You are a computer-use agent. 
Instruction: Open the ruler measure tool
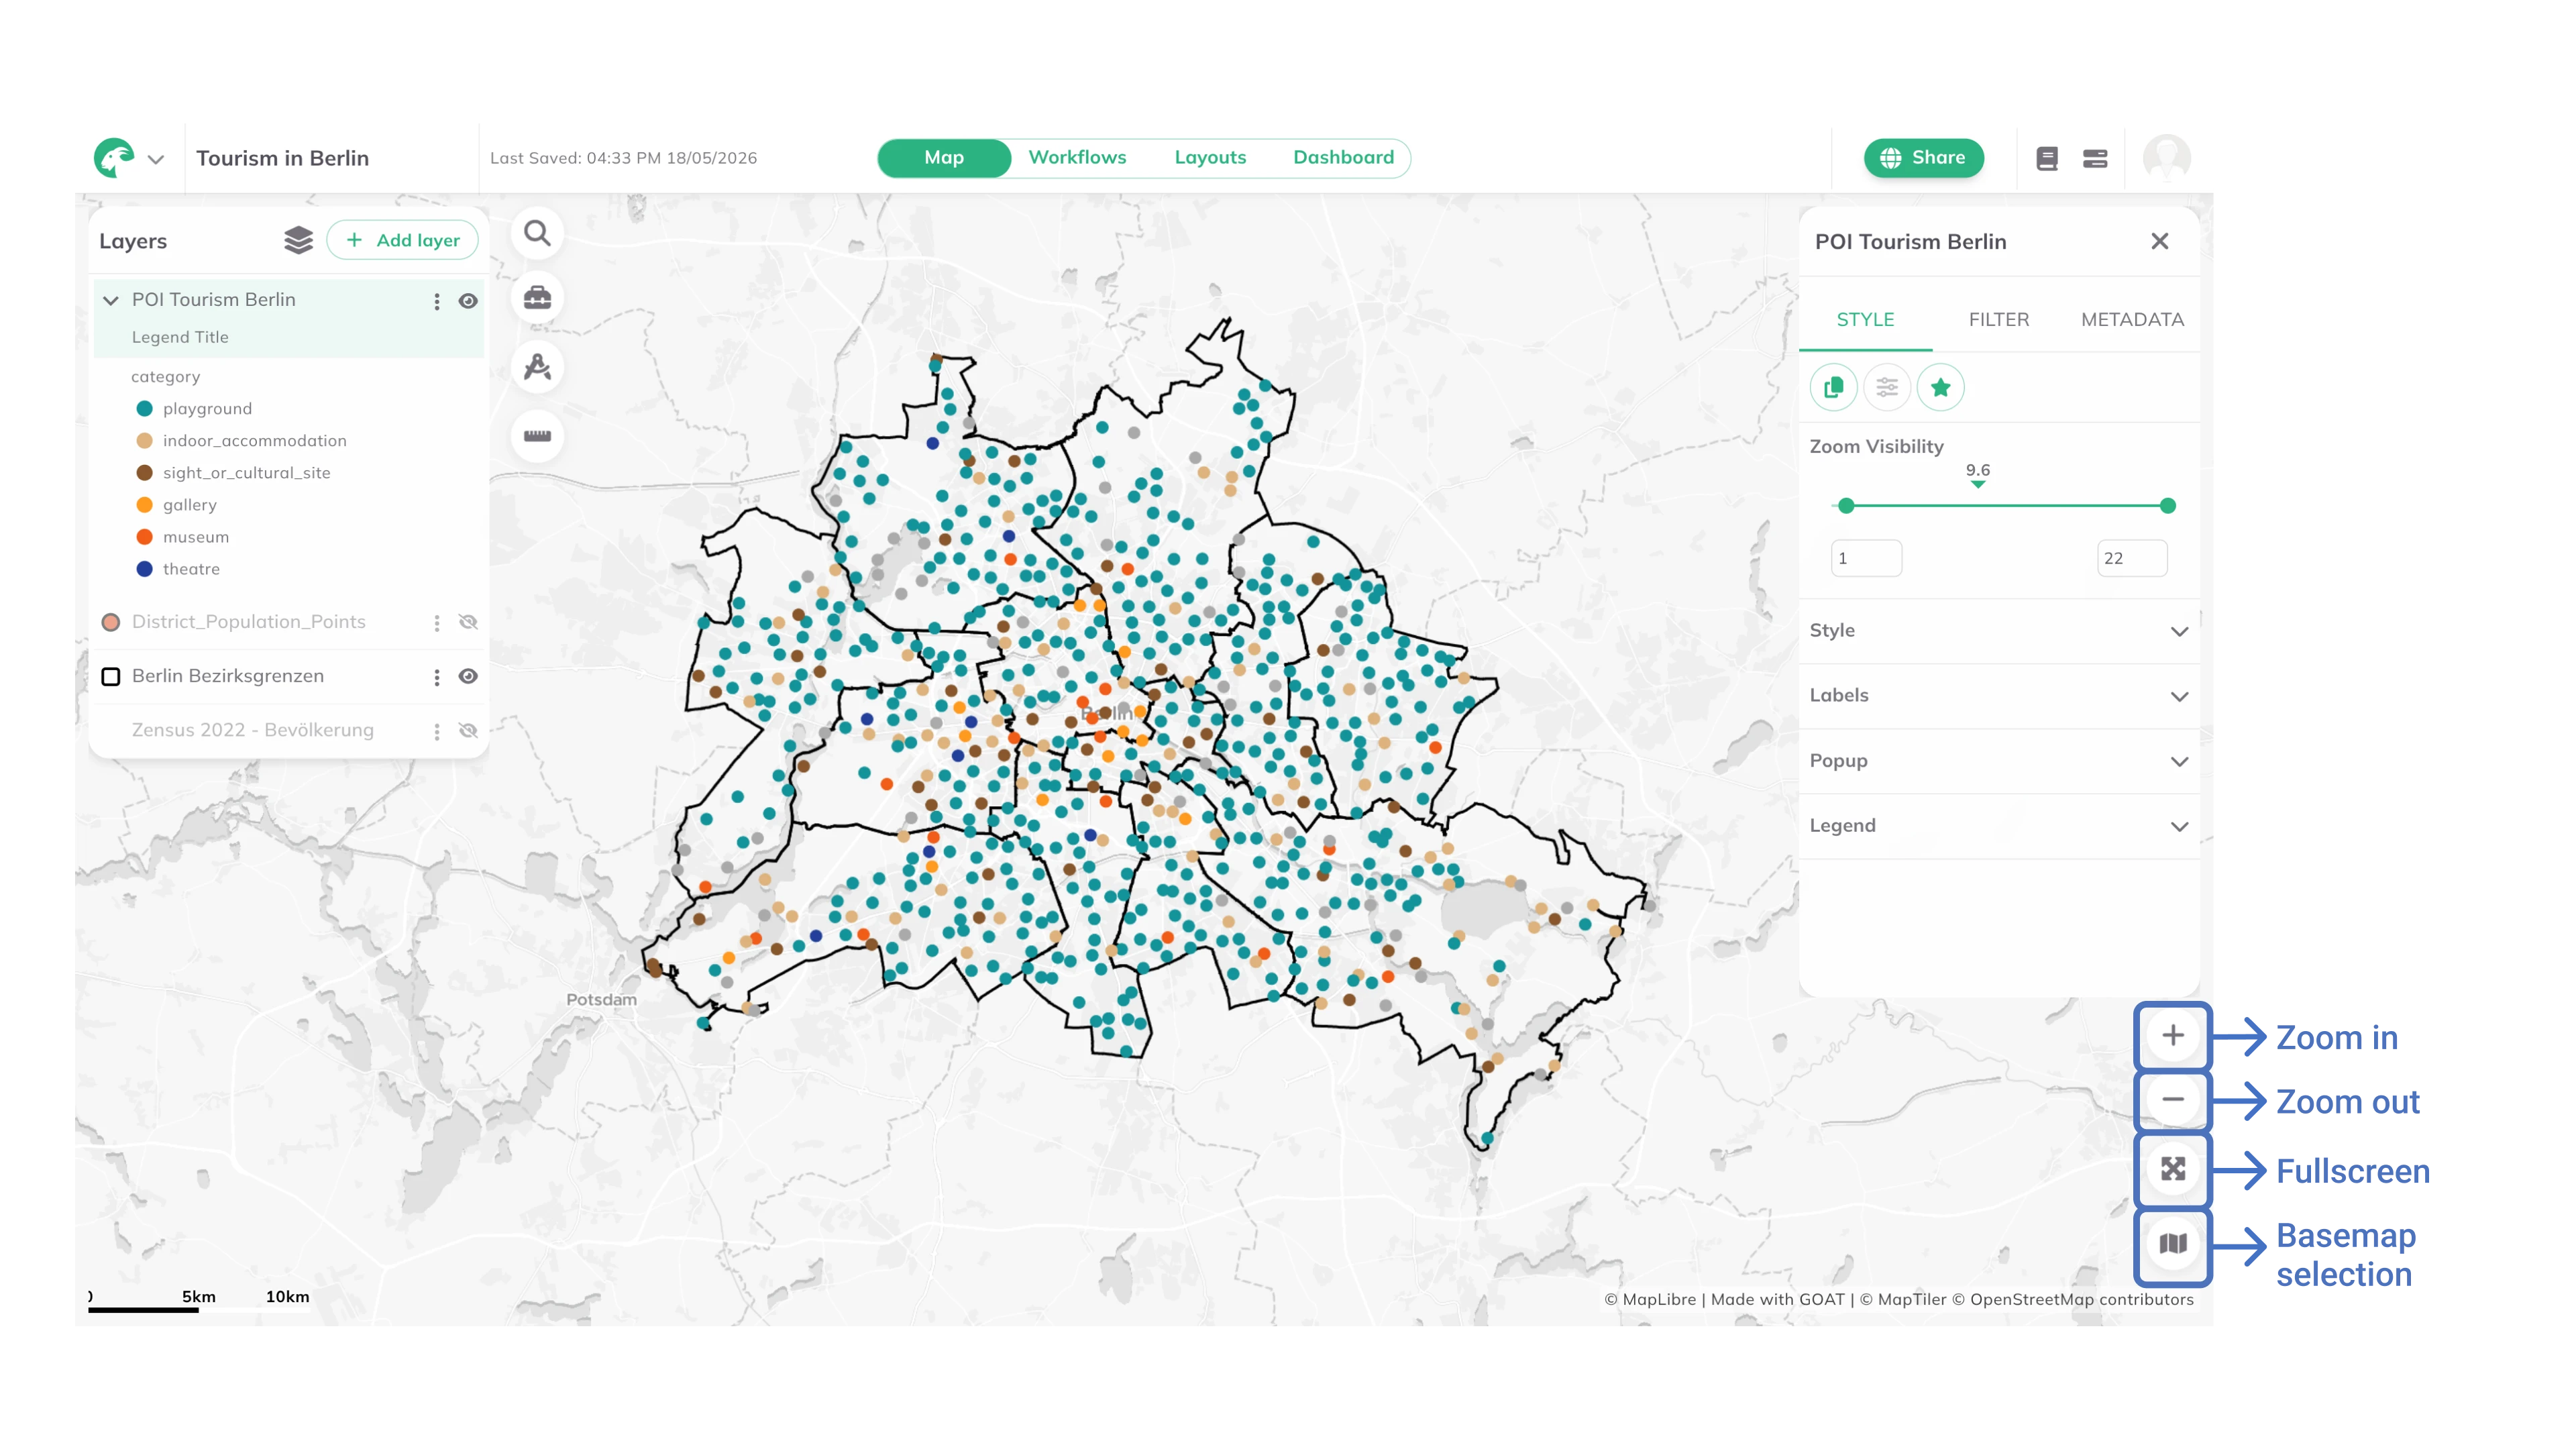tap(537, 436)
